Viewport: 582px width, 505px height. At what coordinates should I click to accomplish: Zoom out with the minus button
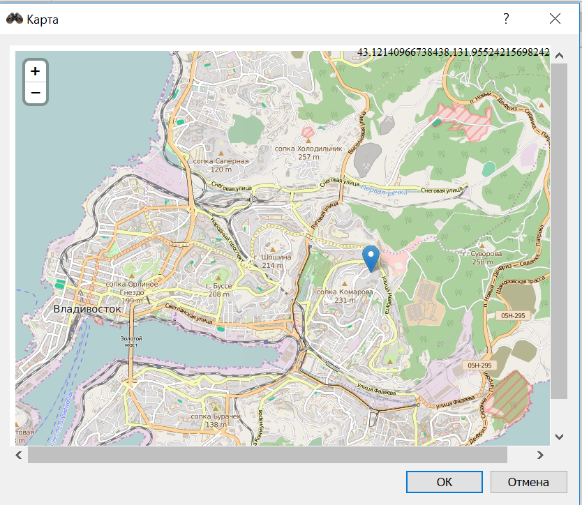pyautogui.click(x=36, y=92)
